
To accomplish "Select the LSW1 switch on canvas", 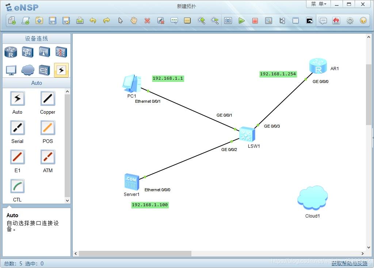I will [247, 134].
